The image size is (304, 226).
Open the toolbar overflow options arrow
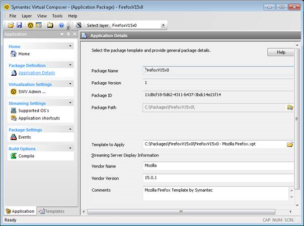pos(68,28)
